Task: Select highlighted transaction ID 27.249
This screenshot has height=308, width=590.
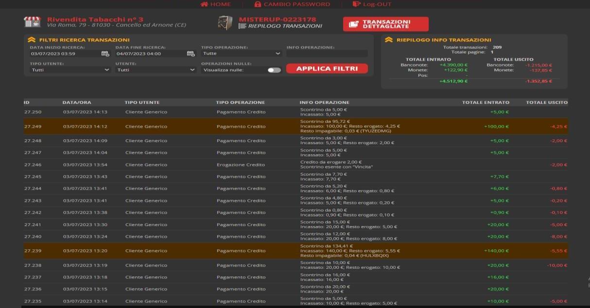Action: tap(33, 127)
